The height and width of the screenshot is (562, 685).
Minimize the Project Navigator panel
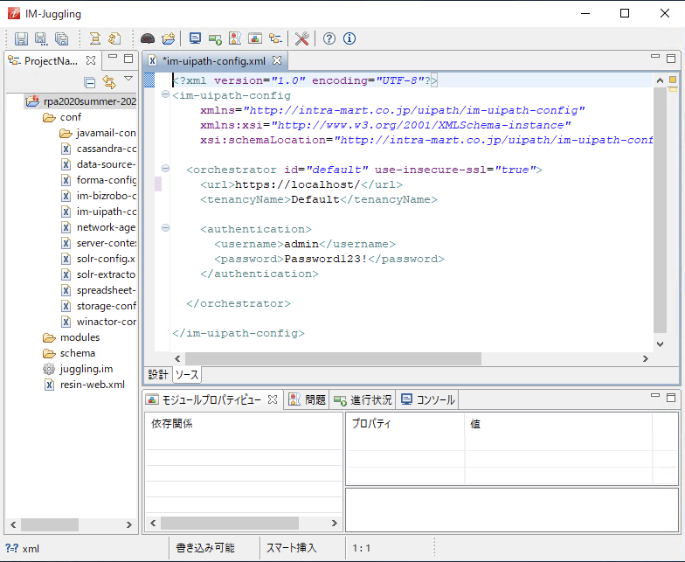point(113,56)
